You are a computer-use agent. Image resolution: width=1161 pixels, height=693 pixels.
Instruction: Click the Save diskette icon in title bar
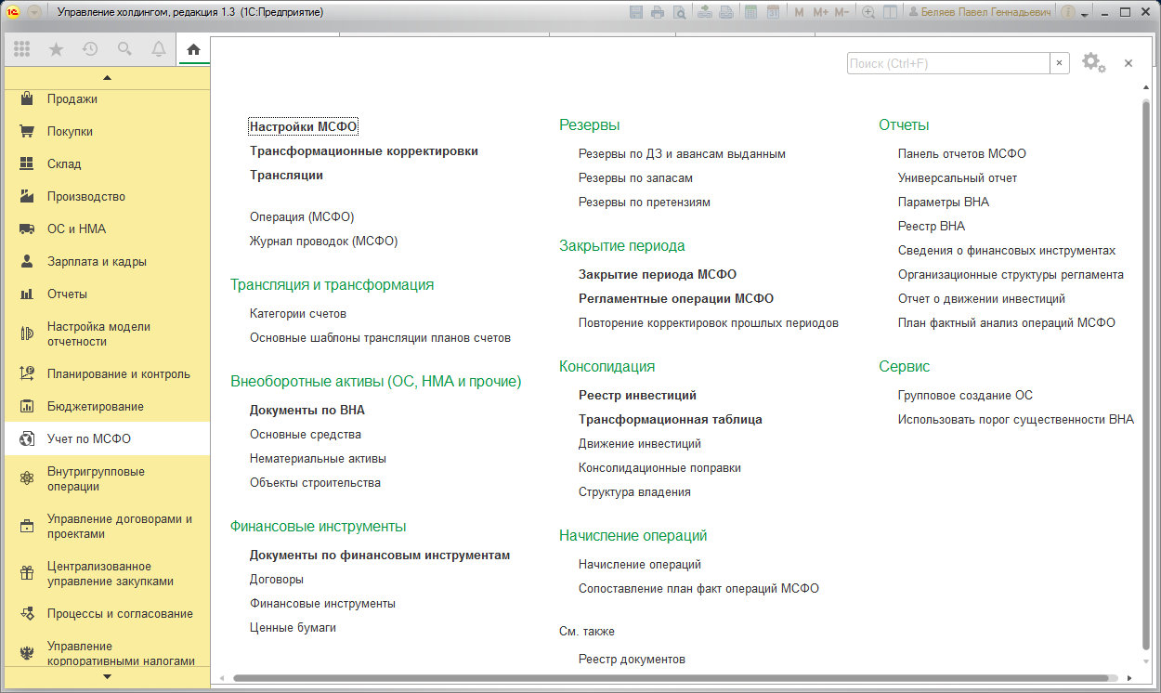pos(636,13)
